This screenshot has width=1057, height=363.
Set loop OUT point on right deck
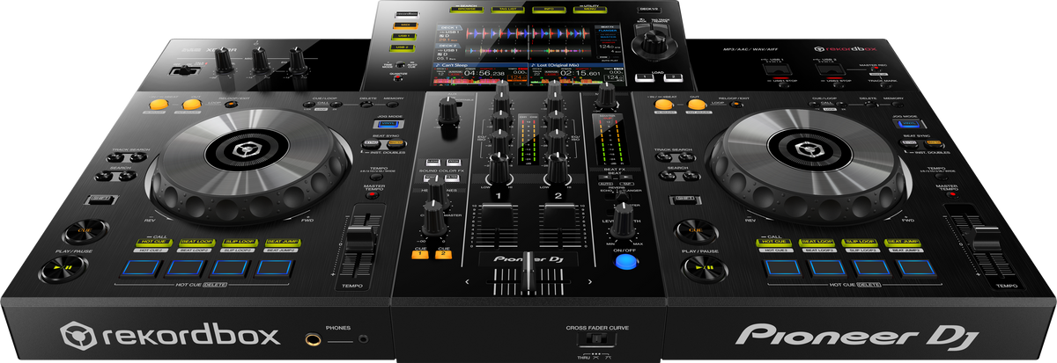696,105
